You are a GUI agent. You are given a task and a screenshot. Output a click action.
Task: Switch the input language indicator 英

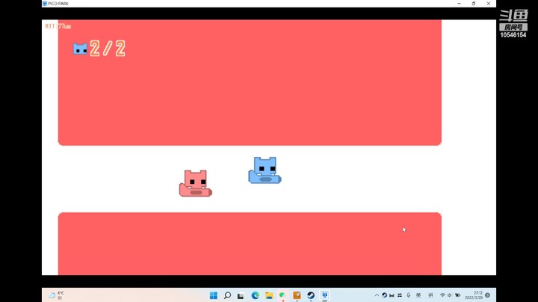click(418, 295)
